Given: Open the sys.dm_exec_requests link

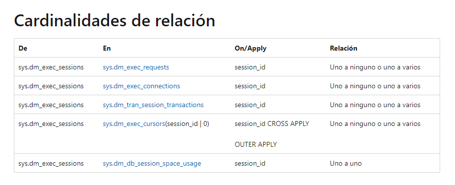Looking at the screenshot, I should click(x=136, y=67).
